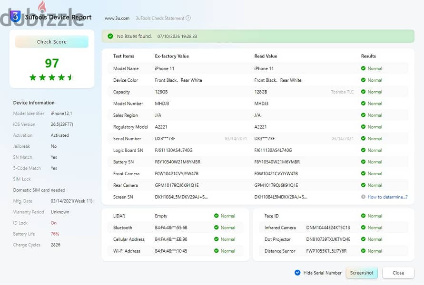The width and height of the screenshot is (424, 285).
Task: Click the grey info icon in Screen SN row
Action: point(363,197)
